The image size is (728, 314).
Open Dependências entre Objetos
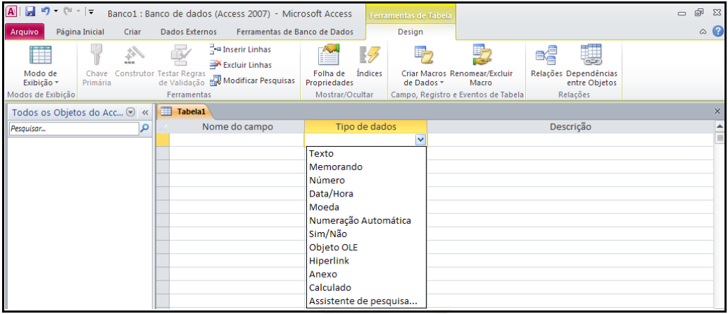pos(592,56)
